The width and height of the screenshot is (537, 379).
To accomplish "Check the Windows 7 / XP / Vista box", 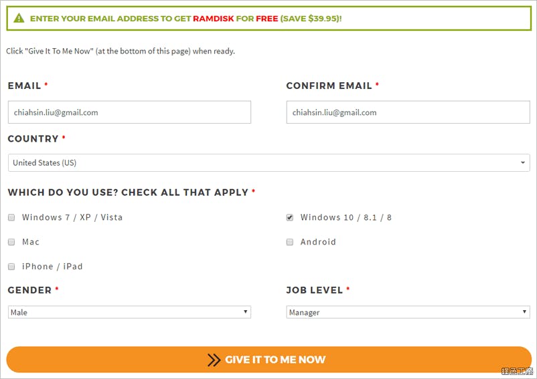I will [11, 217].
